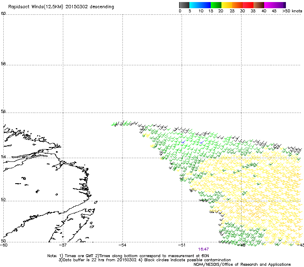Click the orange 25-30 knots color band
The width and height of the screenshot is (304, 267).
pos(237,5)
